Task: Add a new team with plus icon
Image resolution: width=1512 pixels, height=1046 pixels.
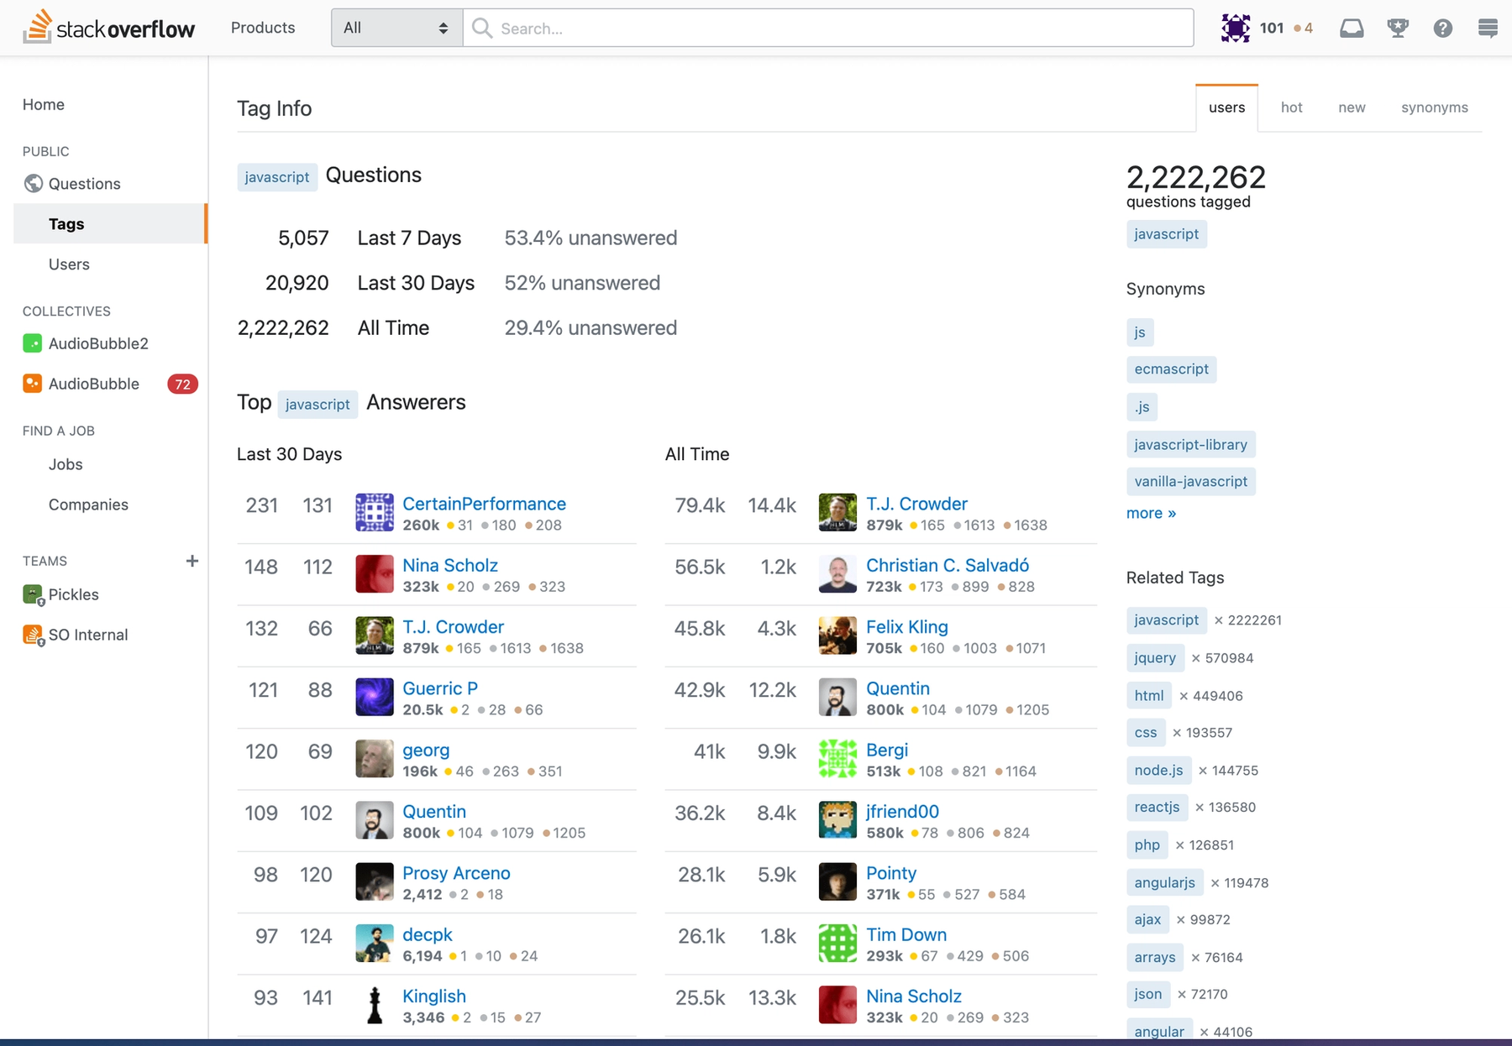Action: [192, 561]
